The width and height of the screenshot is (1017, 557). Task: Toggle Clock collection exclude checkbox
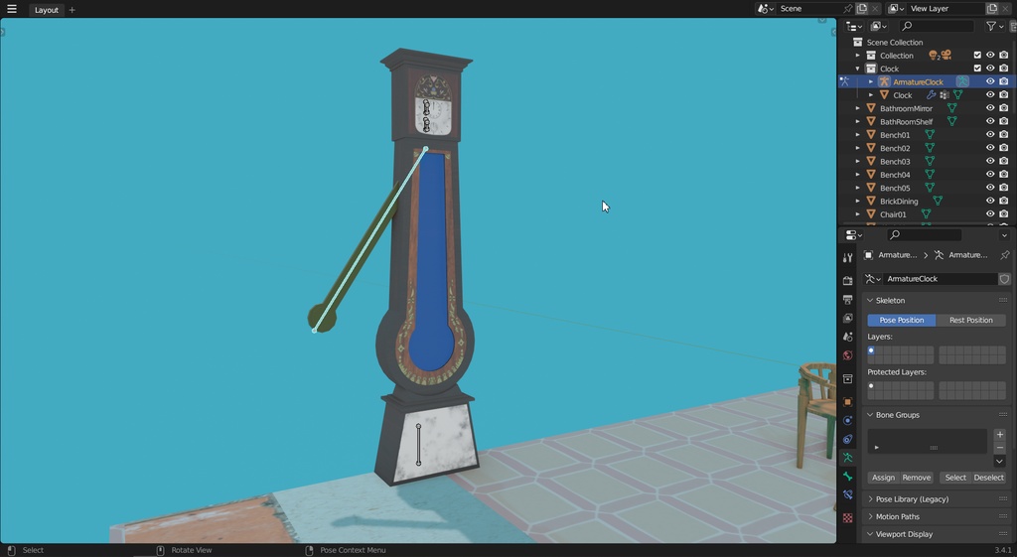(x=977, y=69)
